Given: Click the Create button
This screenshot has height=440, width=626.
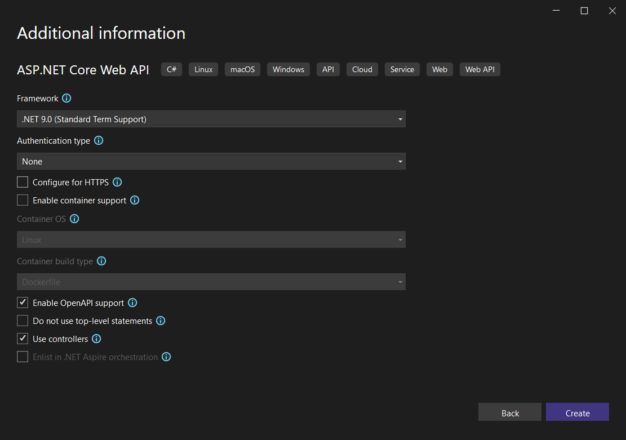Looking at the screenshot, I should 578,412.
